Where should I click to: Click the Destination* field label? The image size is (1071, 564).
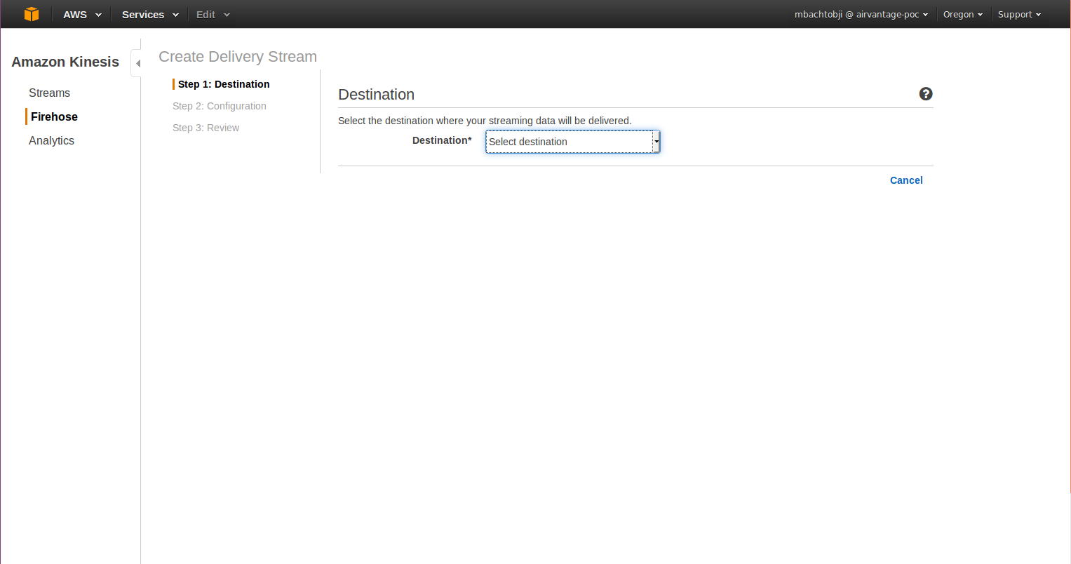[442, 140]
